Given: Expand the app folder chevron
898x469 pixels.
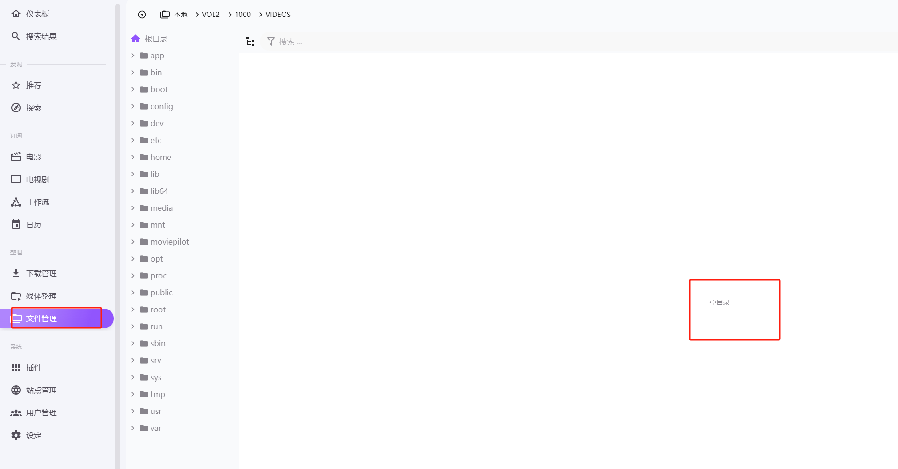Looking at the screenshot, I should point(133,56).
